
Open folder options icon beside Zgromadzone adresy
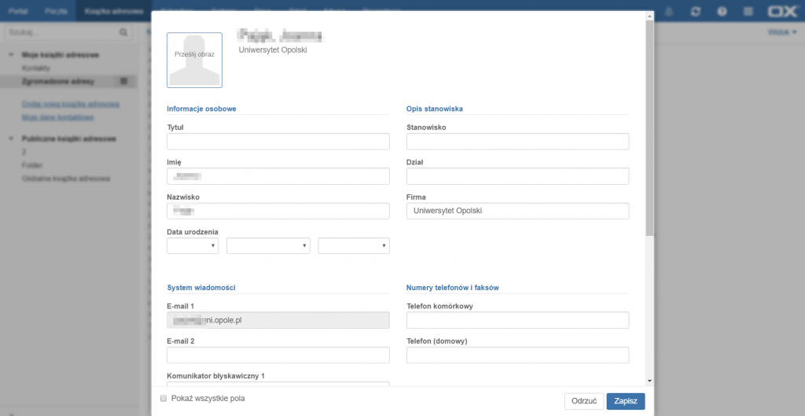click(124, 82)
